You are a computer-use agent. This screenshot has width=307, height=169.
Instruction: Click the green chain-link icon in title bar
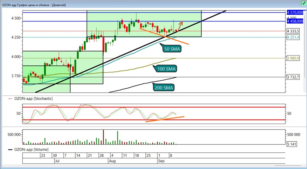(304, 3)
